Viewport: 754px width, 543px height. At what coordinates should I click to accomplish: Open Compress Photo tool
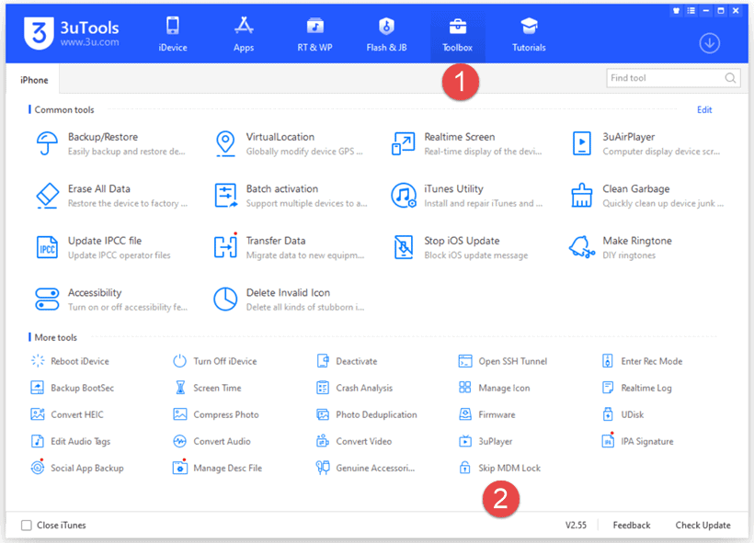pyautogui.click(x=216, y=414)
